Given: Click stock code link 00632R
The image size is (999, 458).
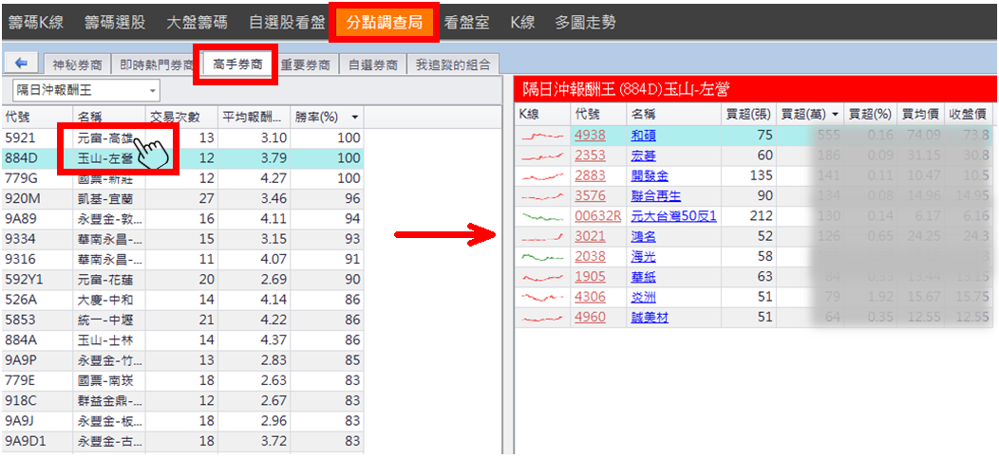Looking at the screenshot, I should [597, 216].
